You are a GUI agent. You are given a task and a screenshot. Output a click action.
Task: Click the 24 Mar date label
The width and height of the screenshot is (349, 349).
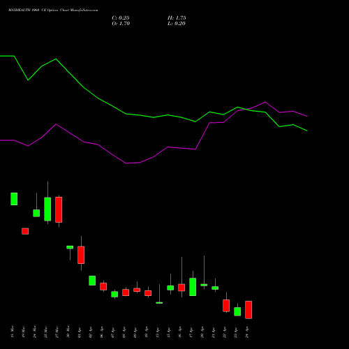35,332
